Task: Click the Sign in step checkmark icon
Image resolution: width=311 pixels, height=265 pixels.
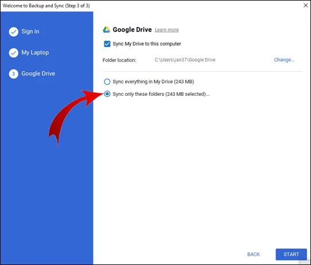Action: click(14, 32)
